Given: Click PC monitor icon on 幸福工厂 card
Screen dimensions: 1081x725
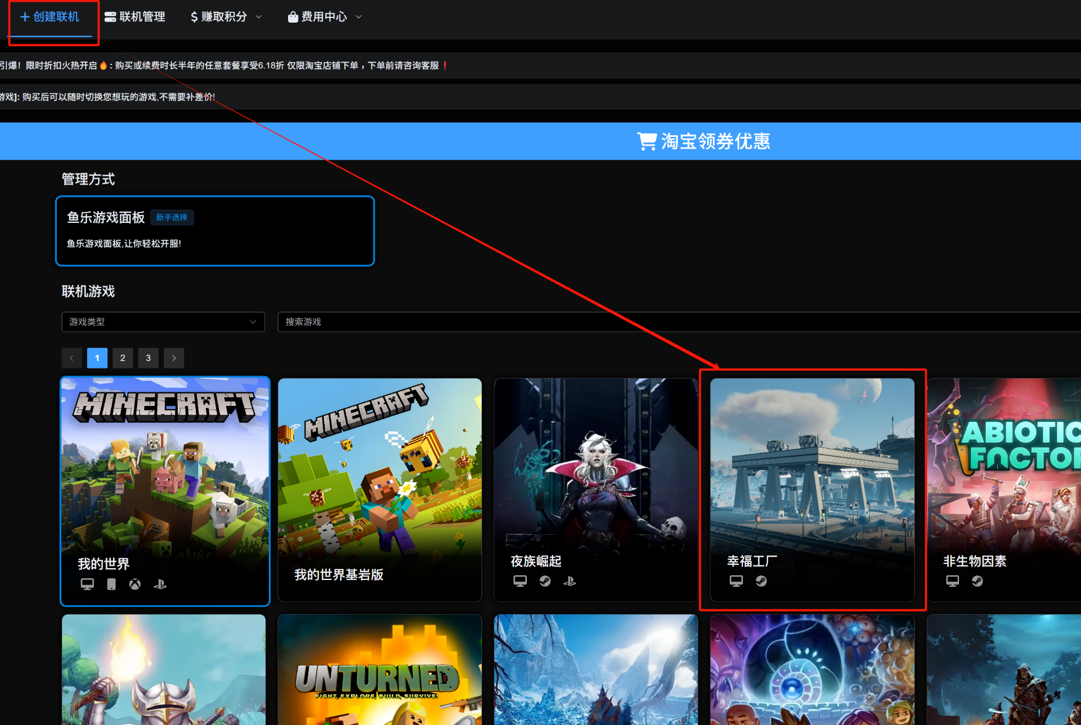Looking at the screenshot, I should (736, 581).
